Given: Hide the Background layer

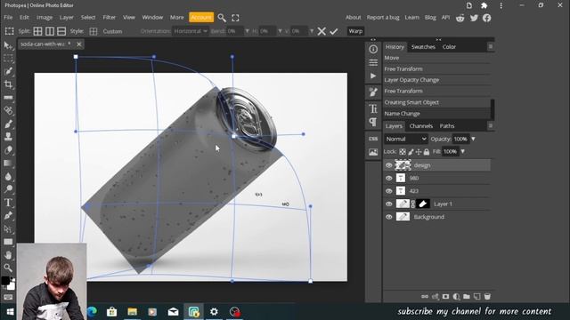Looking at the screenshot, I should (x=388, y=217).
